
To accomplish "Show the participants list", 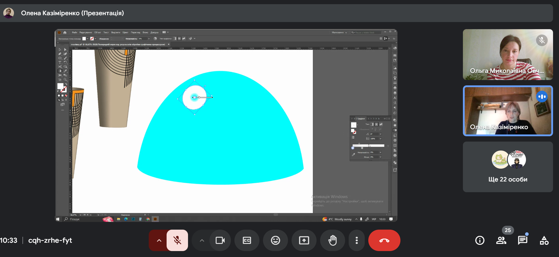I will 501,240.
